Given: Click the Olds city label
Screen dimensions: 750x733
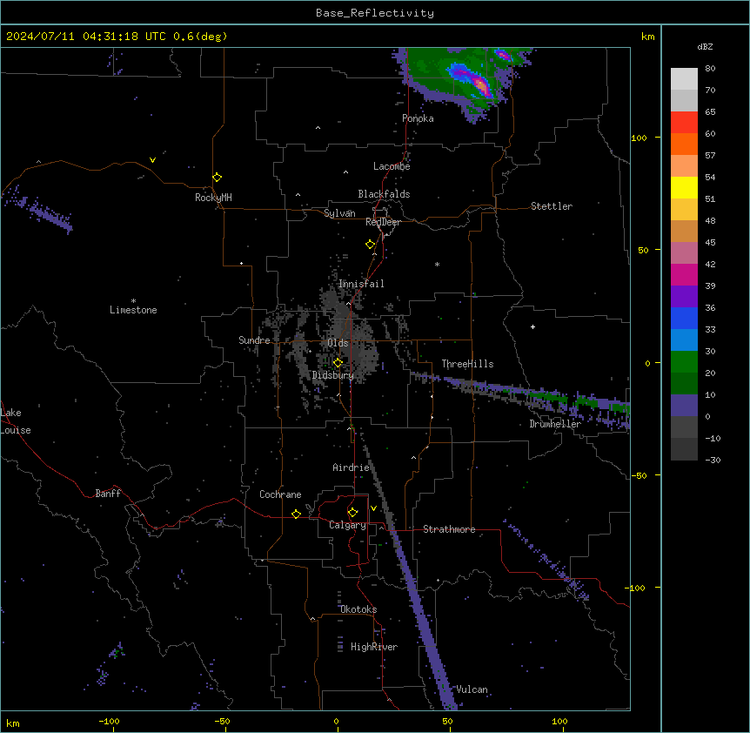Looking at the screenshot, I should [x=338, y=343].
